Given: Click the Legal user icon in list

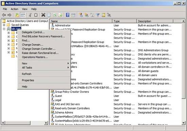Looking at the screenshot, I should [53, 100].
